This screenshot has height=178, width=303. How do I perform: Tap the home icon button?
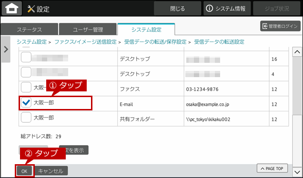(x=12, y=8)
